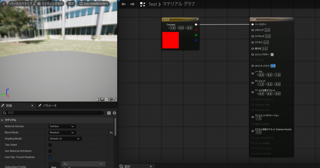
Task: Open the Material Domain Surface dropdown
Action: coord(62,126)
